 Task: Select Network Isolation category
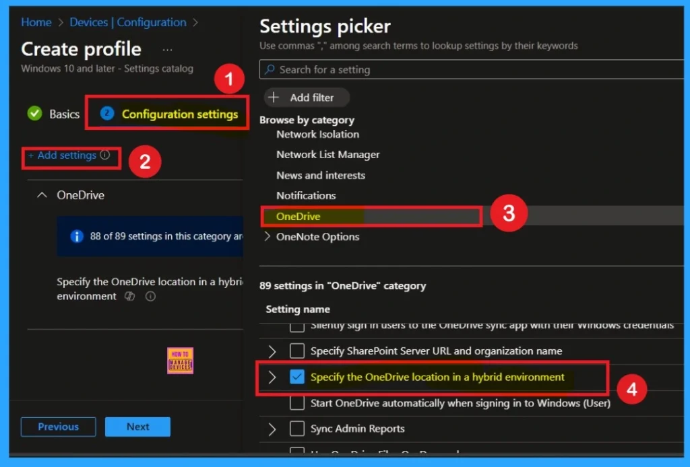pyautogui.click(x=318, y=135)
